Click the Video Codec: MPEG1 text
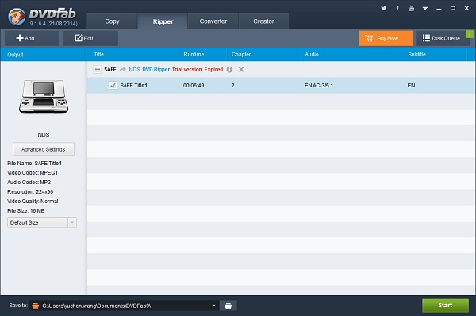The height and width of the screenshot is (316, 476). (x=33, y=172)
